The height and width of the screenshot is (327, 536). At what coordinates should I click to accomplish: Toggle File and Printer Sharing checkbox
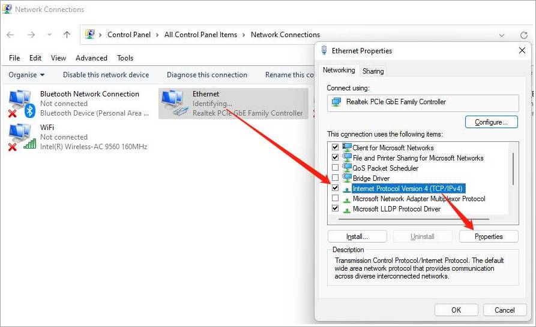tap(335, 157)
